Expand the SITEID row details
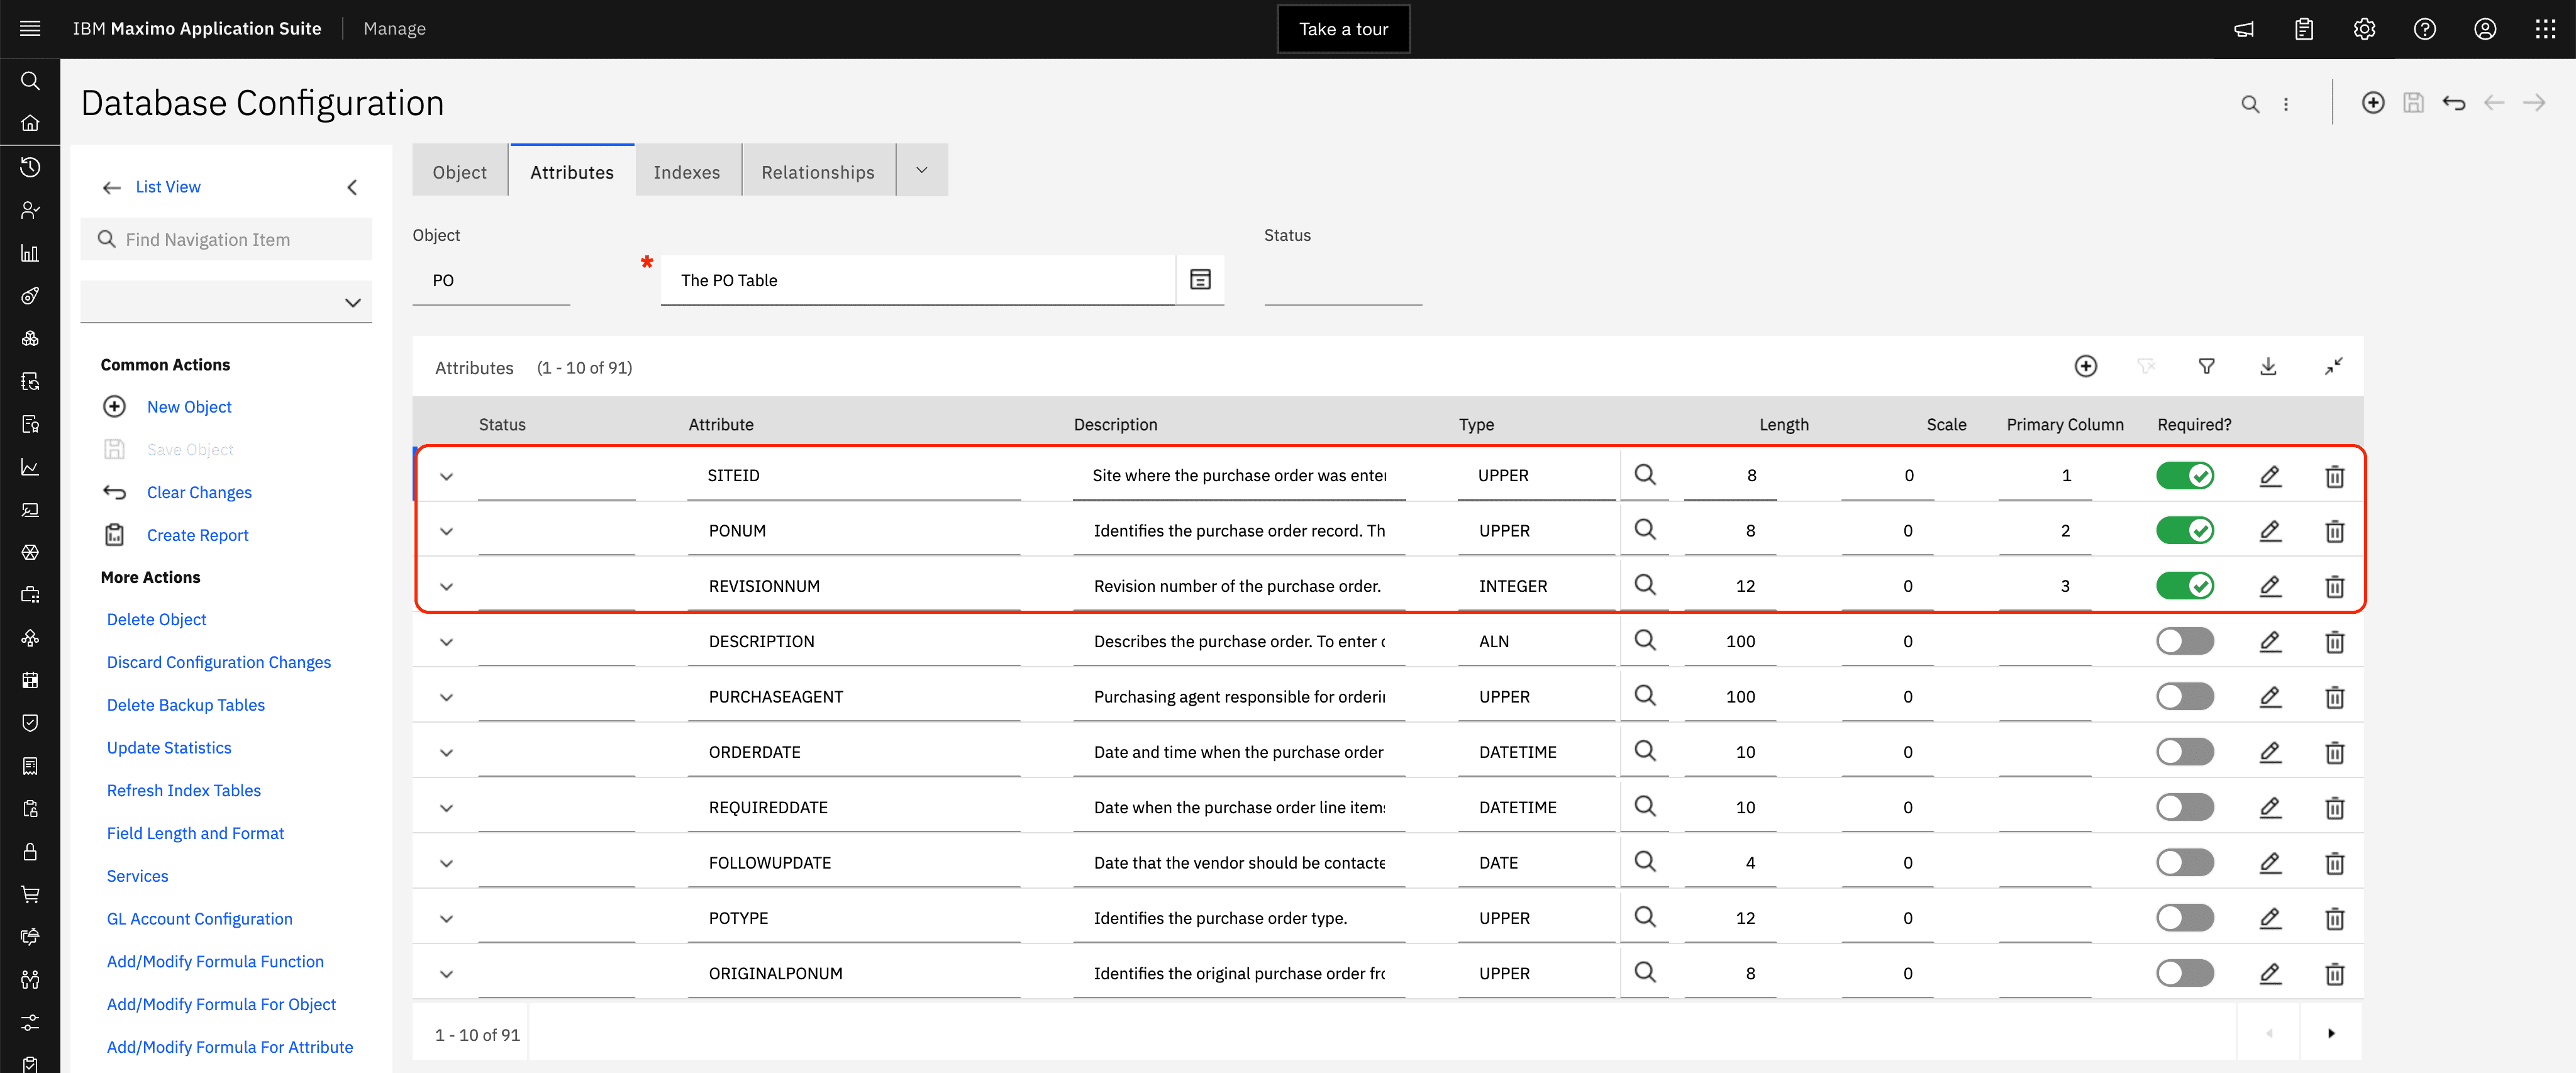Viewport: 2576px width, 1073px height. [x=446, y=476]
